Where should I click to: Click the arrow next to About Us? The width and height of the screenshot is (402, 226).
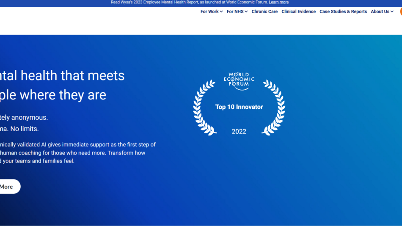click(x=392, y=12)
